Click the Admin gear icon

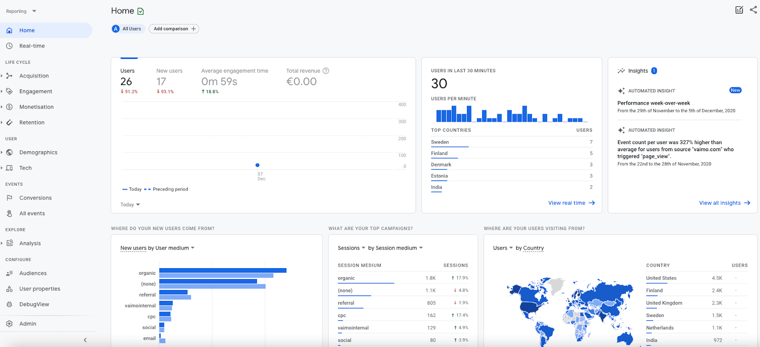[9, 324]
